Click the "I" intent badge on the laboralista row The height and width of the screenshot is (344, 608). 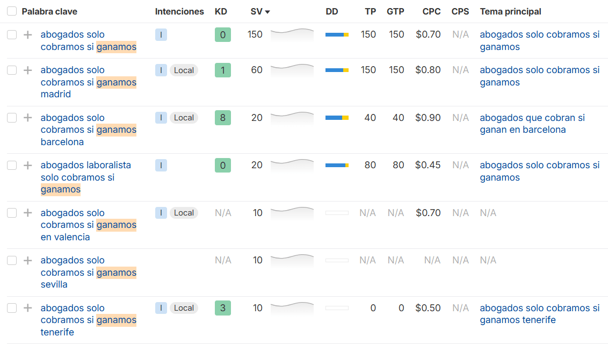tap(161, 165)
